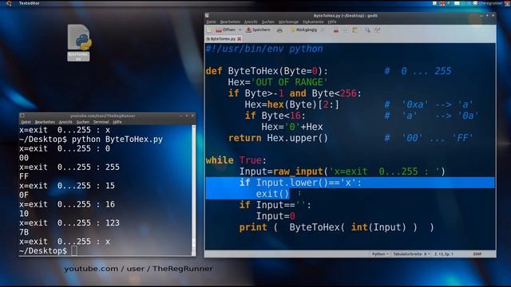Open the Terminal menu in the terminal window

pyautogui.click(x=101, y=122)
